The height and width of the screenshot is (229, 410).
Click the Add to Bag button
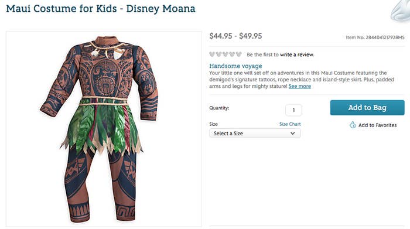tap(367, 108)
